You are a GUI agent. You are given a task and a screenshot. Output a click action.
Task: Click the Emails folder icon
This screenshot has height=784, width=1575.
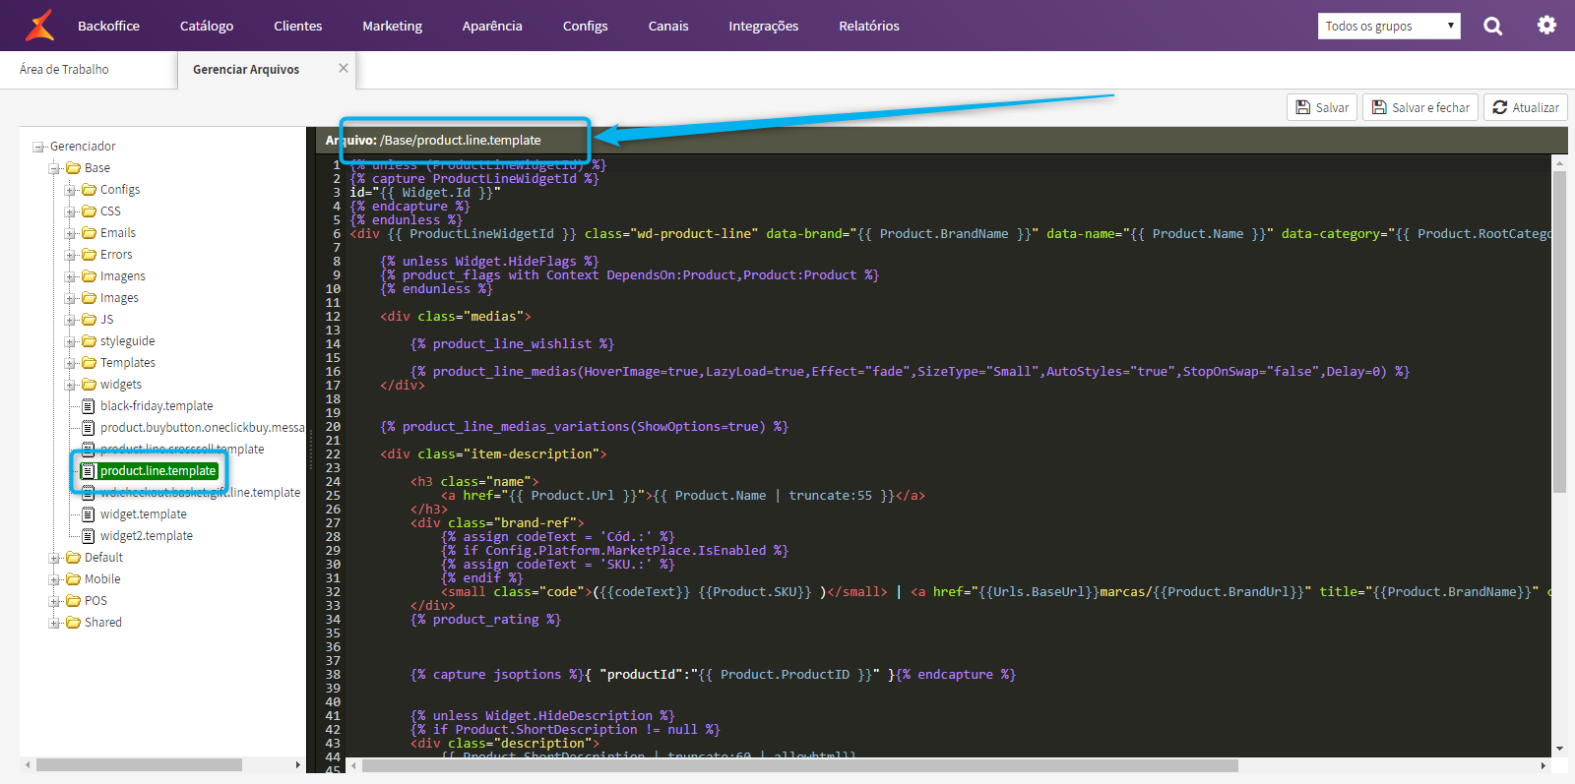coord(89,232)
